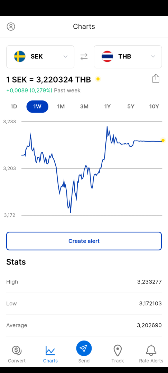Tap the share chart icon

[156, 78]
